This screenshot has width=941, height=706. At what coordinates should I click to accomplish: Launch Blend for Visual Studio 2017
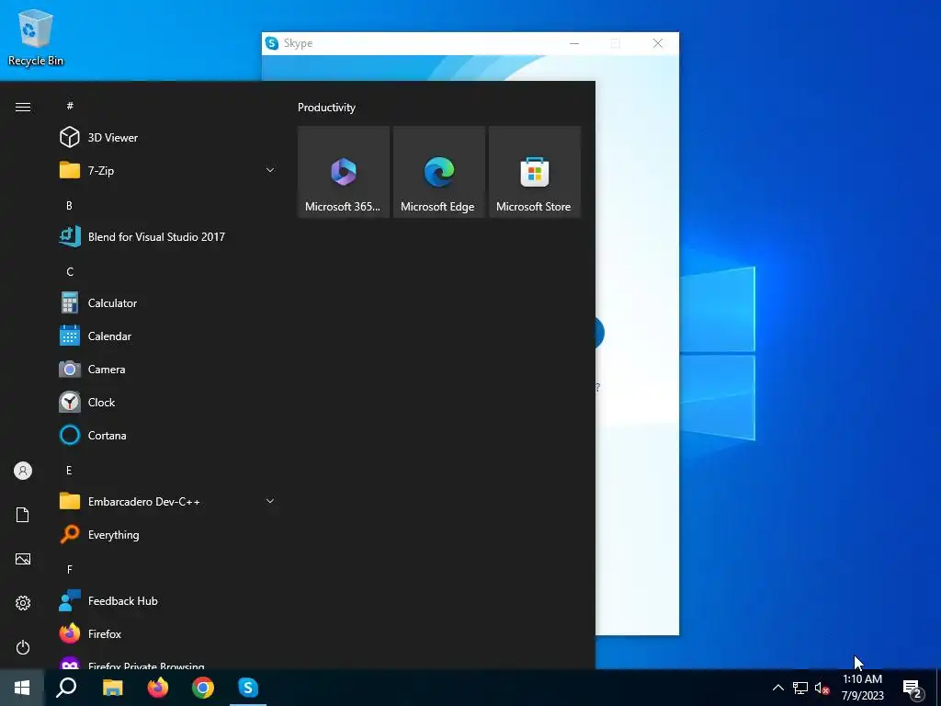(168, 236)
